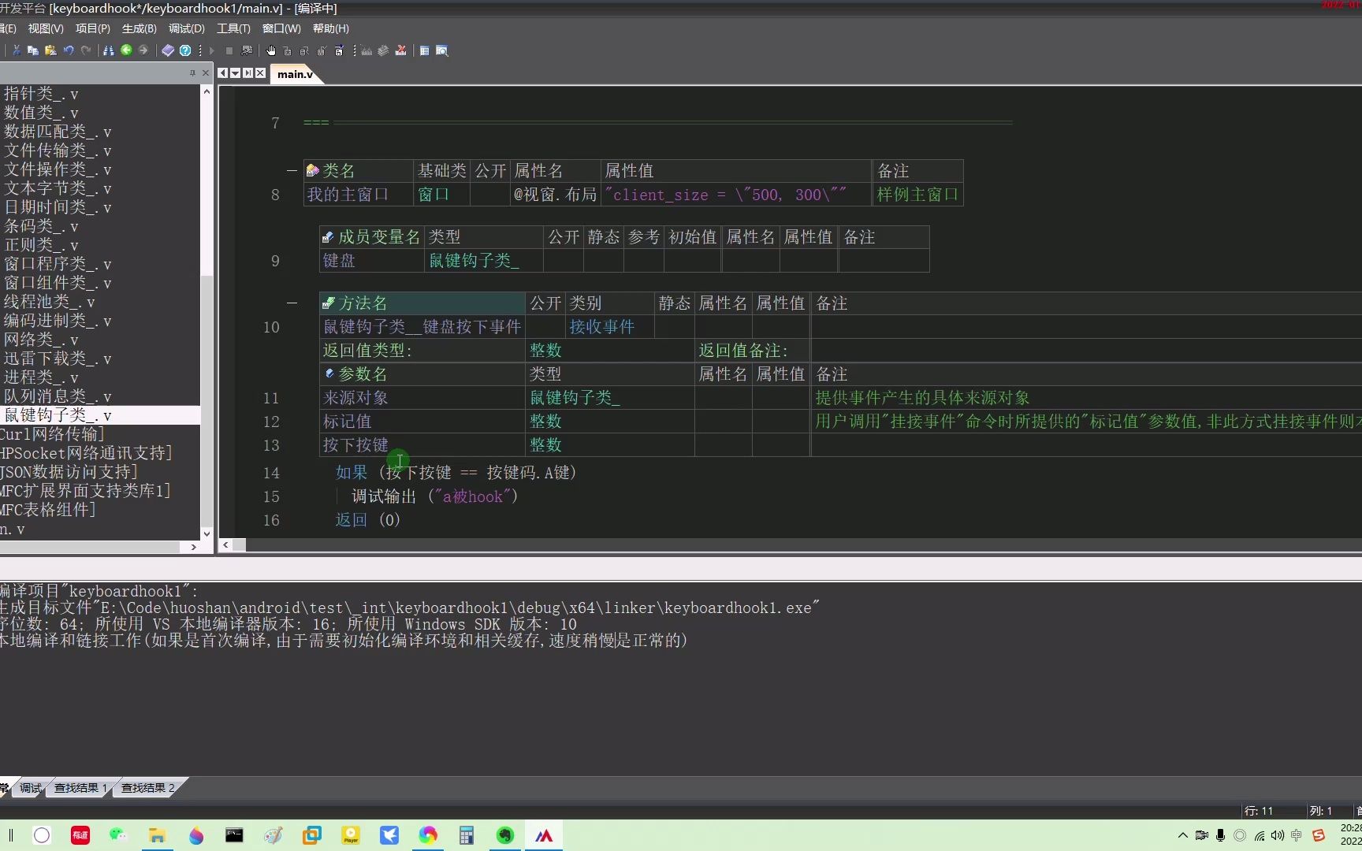Open the Calculator taskbar icon
Image resolution: width=1362 pixels, height=851 pixels.
coord(467,835)
